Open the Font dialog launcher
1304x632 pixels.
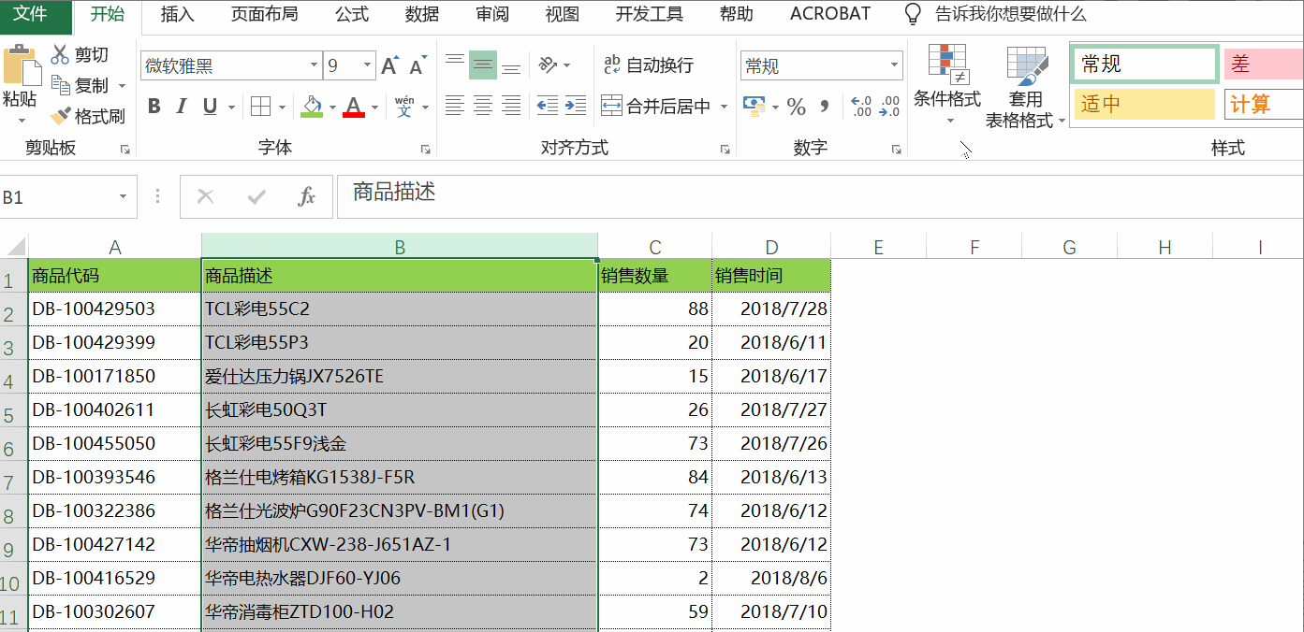tap(425, 150)
